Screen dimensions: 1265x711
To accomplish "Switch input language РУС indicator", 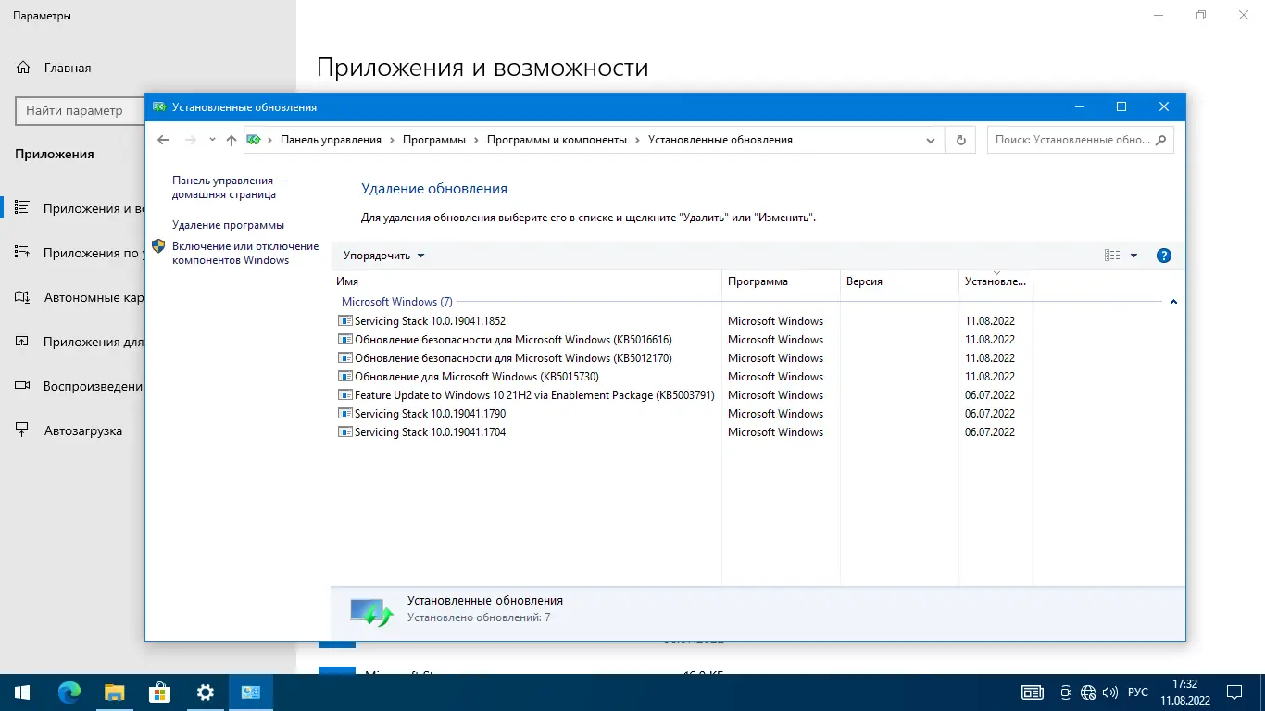I will (1138, 692).
